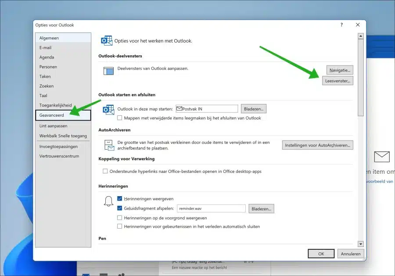This screenshot has height=276, width=395.
Task: Click Bladeren... next to reminder.wav
Action: pos(261,209)
